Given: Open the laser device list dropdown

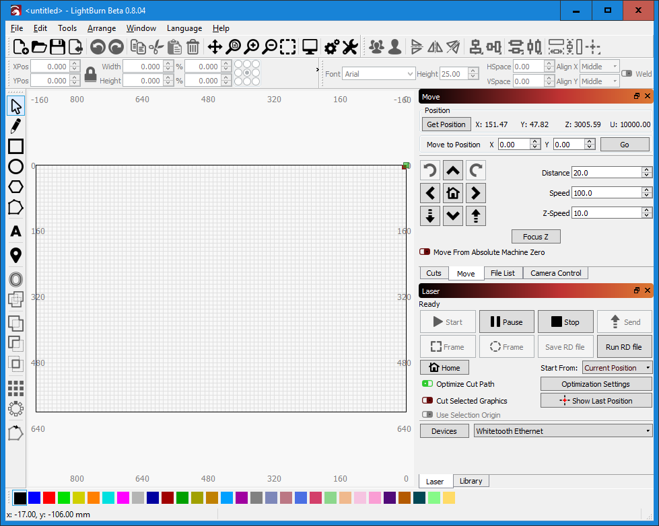Looking at the screenshot, I should click(563, 430).
